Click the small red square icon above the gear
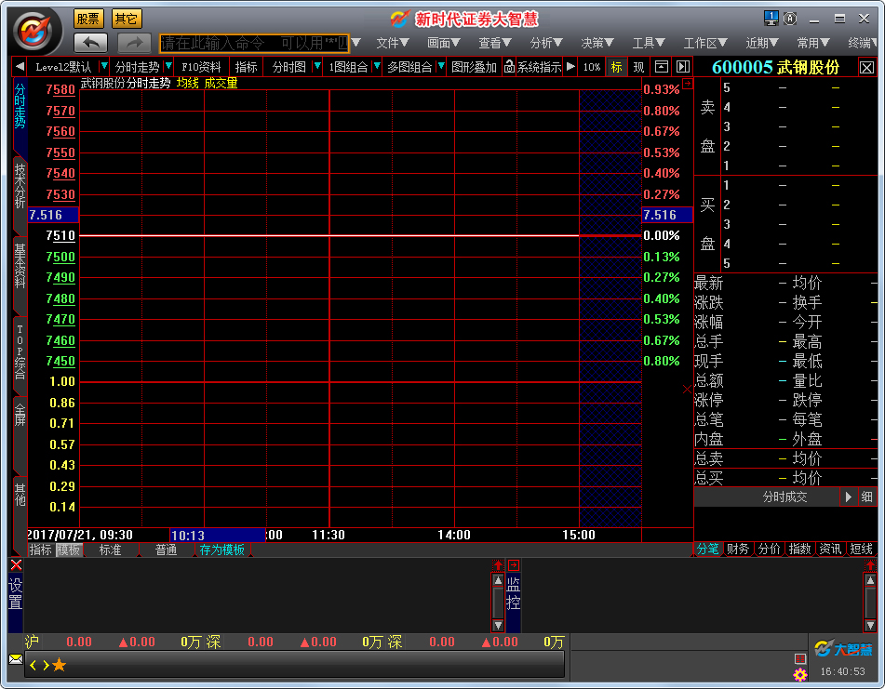The image size is (885, 689). click(x=799, y=658)
